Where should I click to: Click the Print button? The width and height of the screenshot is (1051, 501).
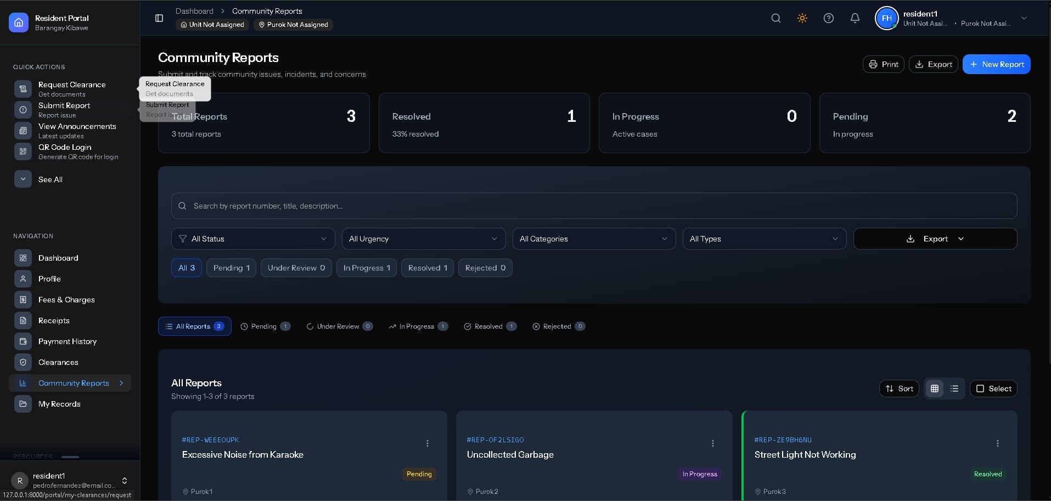tap(883, 64)
